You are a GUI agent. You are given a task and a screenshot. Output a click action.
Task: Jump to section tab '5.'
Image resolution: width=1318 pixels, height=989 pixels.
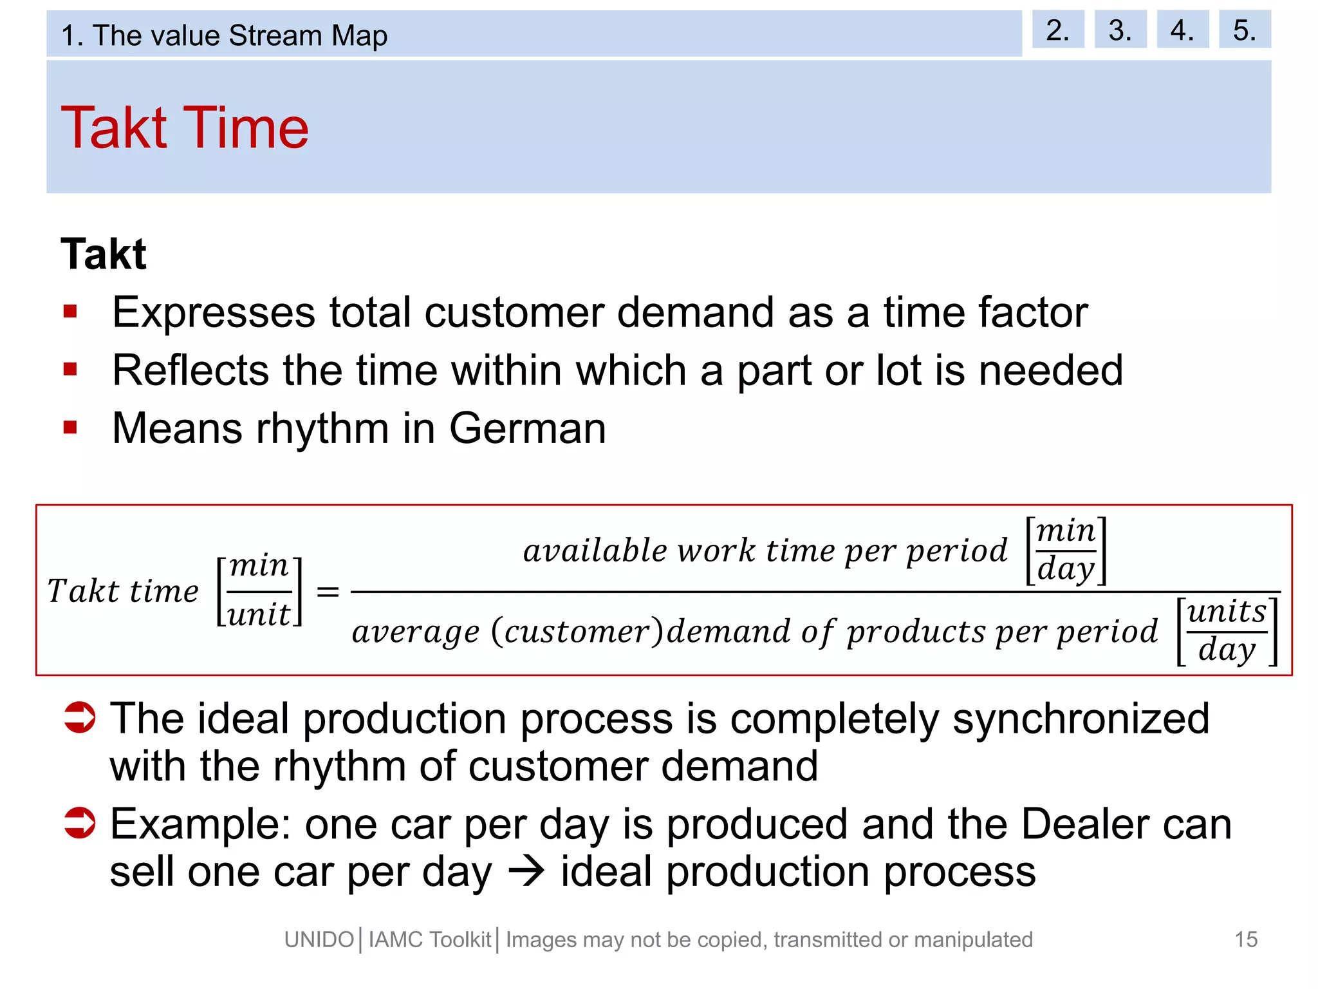(x=1245, y=30)
